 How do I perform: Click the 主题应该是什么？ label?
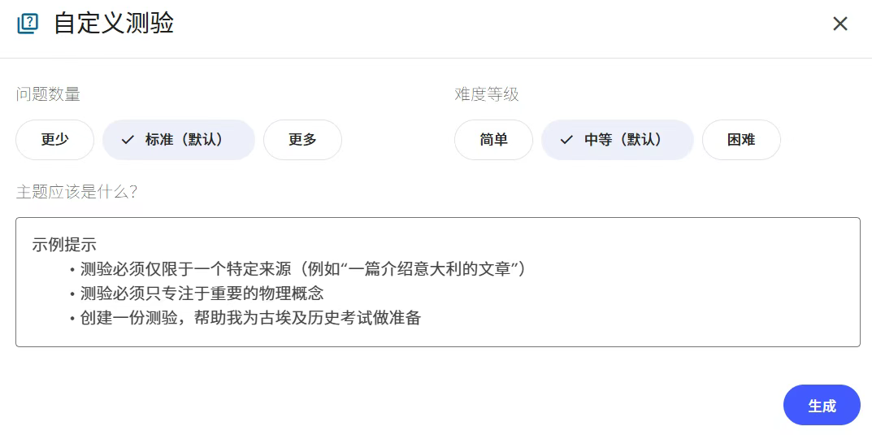click(x=77, y=192)
